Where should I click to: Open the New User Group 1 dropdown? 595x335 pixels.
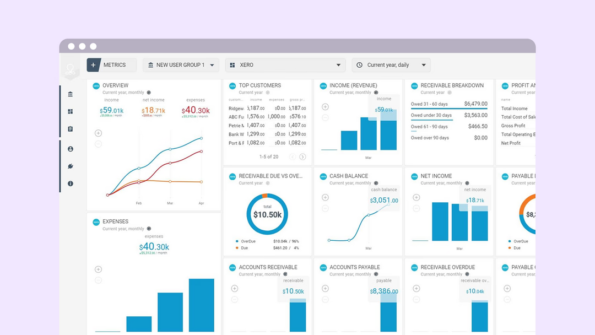pos(181,65)
